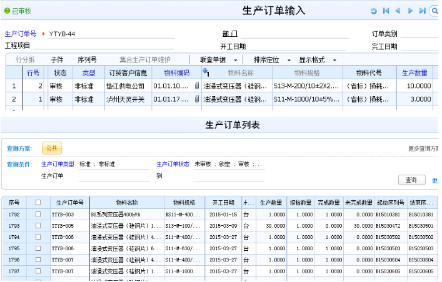Click sort indicator icon in 物料名称 header
This screenshot has height=282, width=442.
(206, 72)
